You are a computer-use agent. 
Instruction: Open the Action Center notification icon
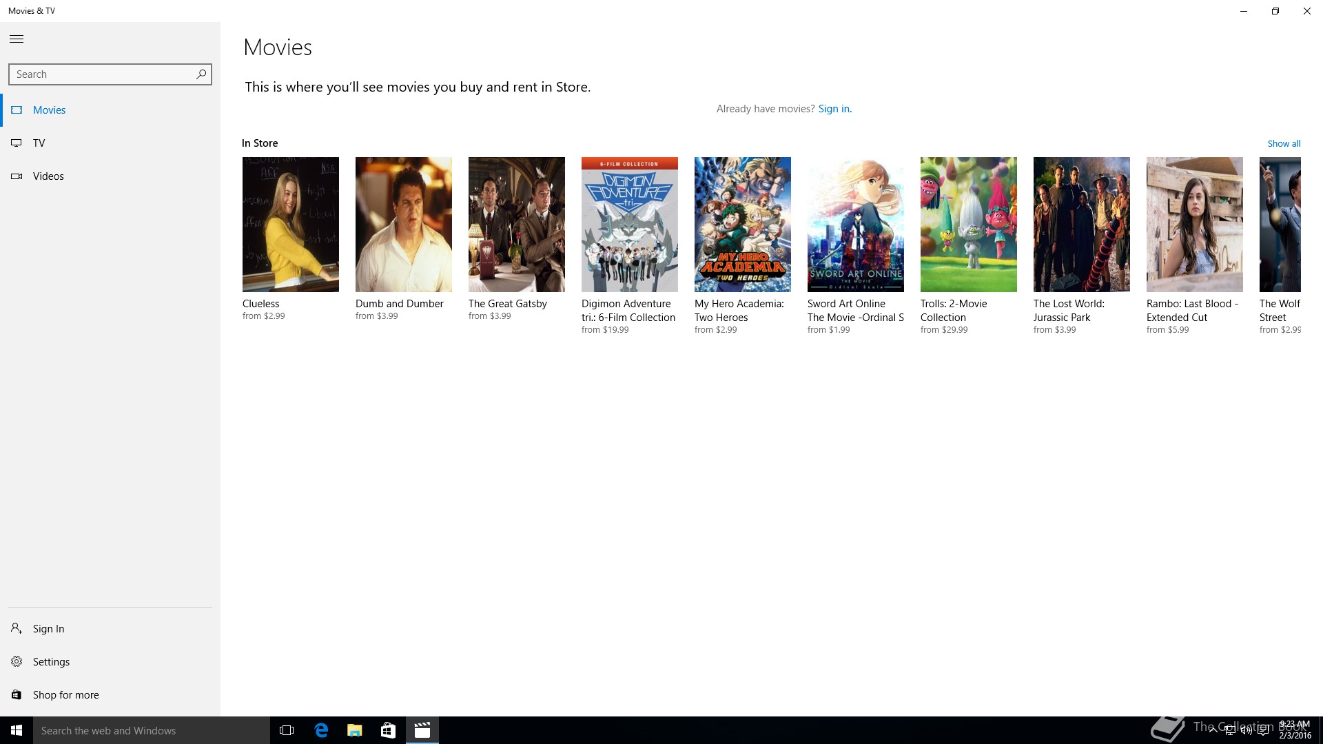pos(1263,730)
